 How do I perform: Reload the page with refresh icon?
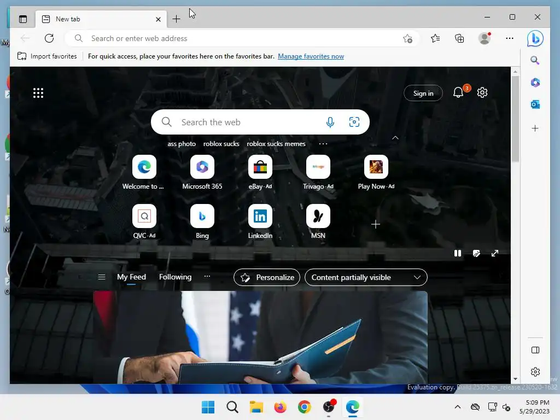pos(49,38)
